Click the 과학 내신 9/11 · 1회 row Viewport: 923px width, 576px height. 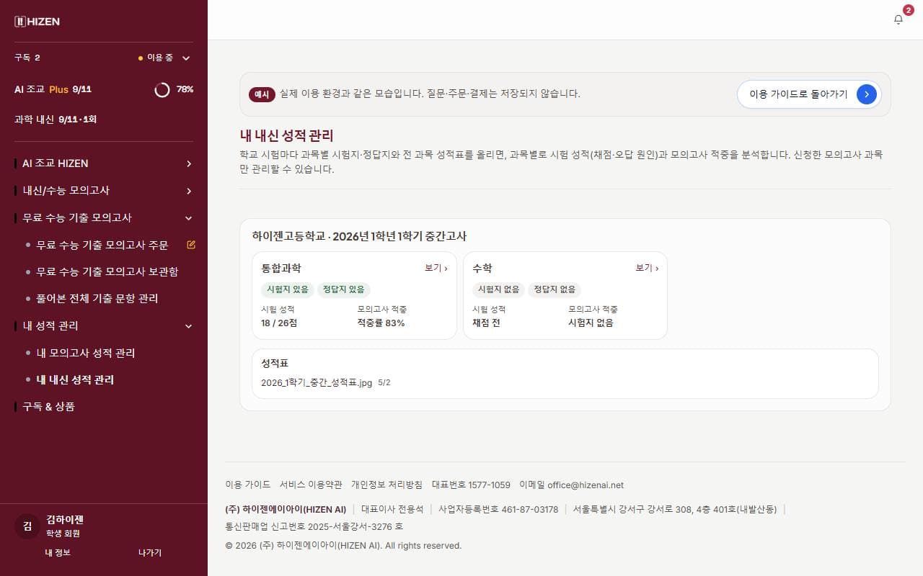pos(56,120)
